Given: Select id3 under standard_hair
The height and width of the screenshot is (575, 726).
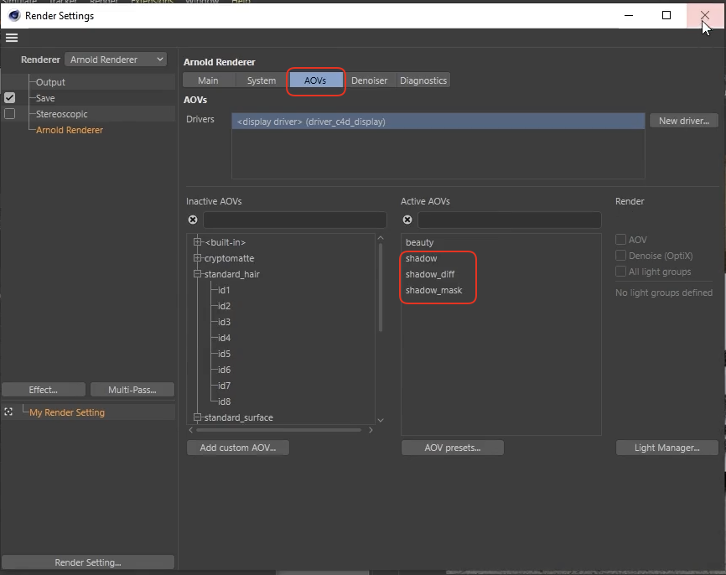Looking at the screenshot, I should pyautogui.click(x=224, y=322).
